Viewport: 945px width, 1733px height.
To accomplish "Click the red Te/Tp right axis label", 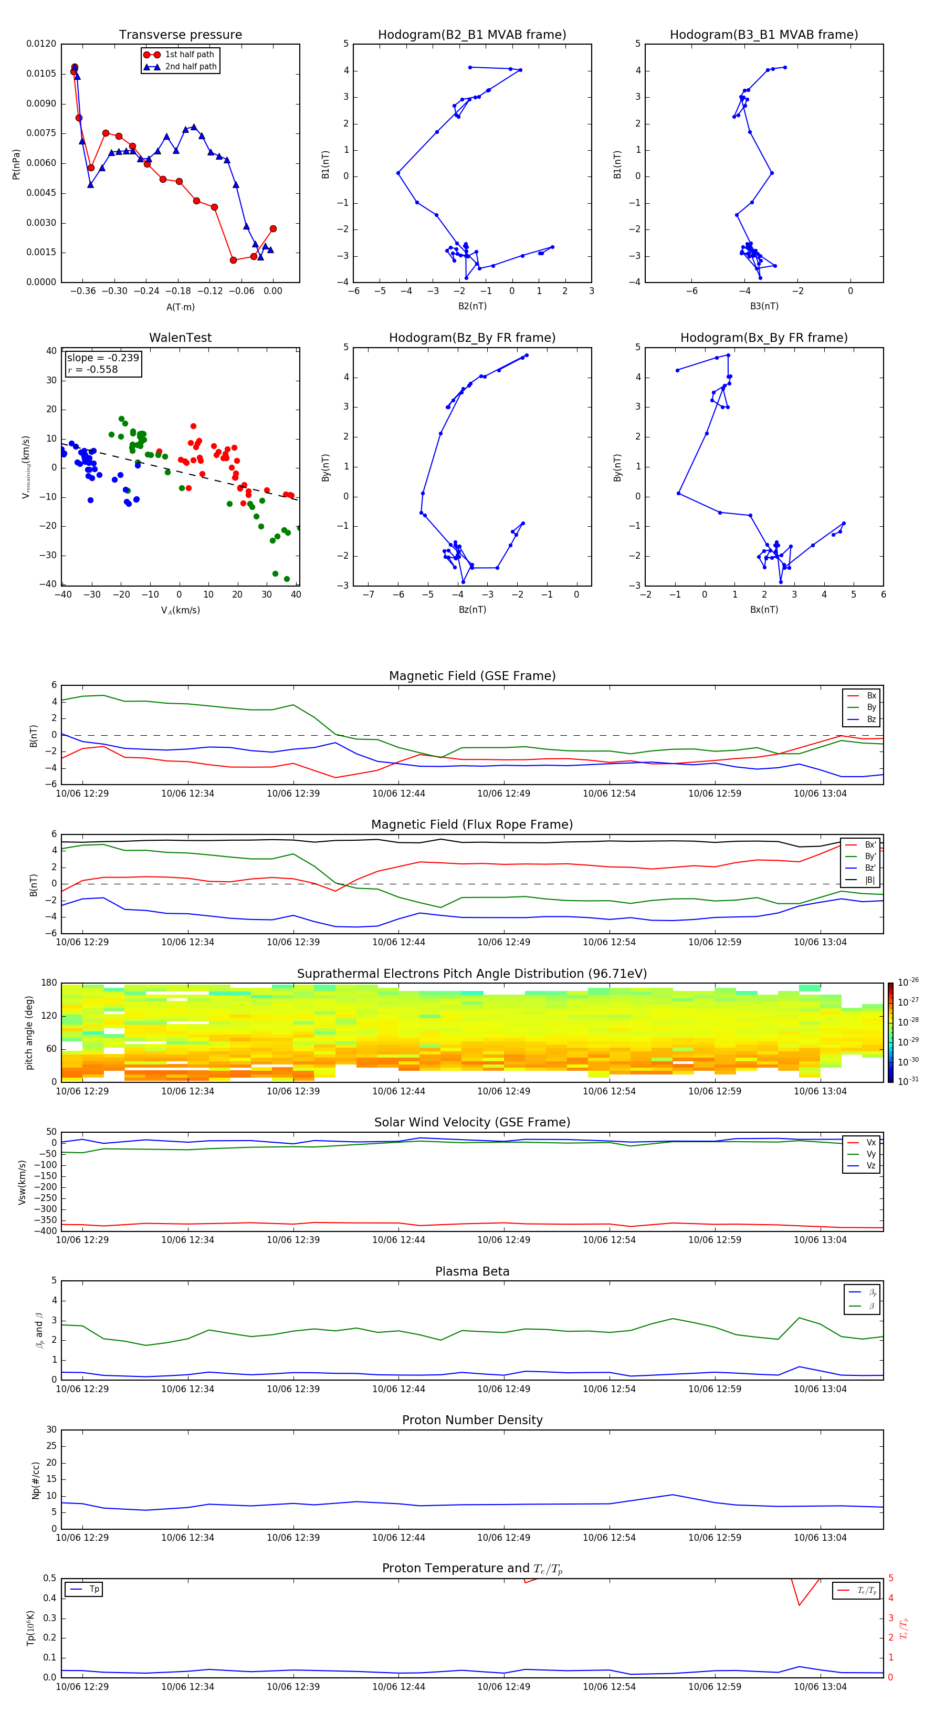I will point(904,1628).
